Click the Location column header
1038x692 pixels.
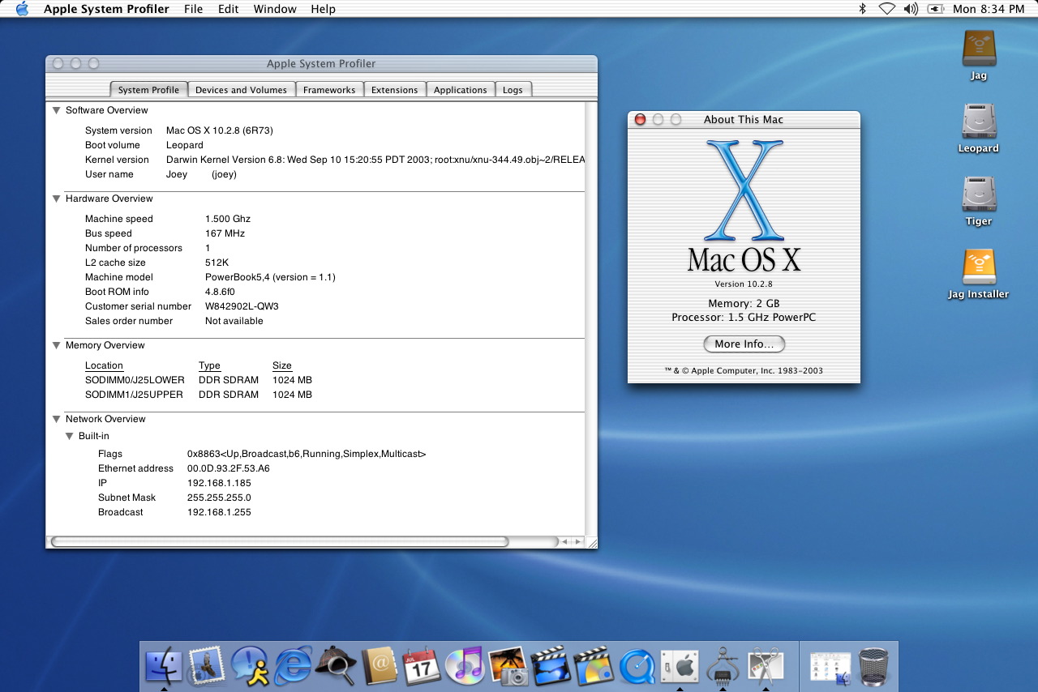click(x=104, y=365)
